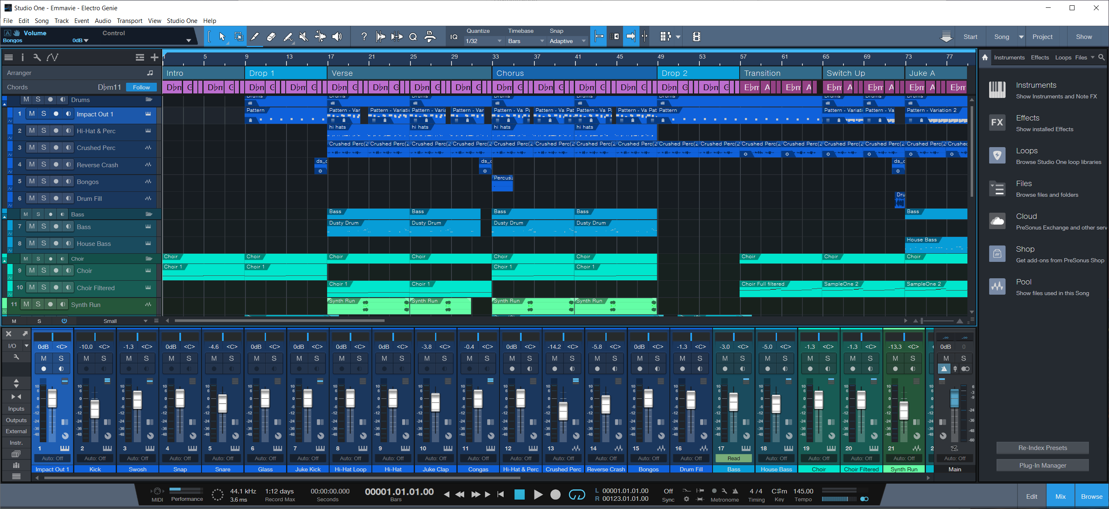Toggle monitor on House Bass track

click(68, 243)
